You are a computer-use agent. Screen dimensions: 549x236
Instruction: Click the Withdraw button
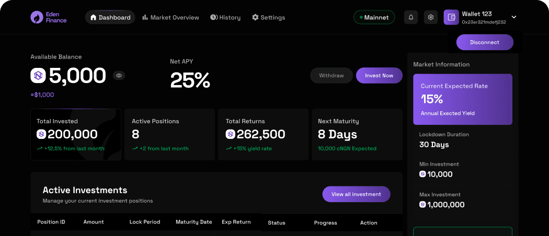[x=331, y=76]
